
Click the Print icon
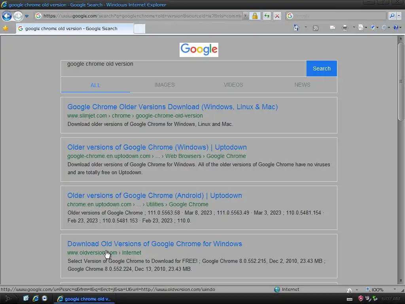point(345,28)
